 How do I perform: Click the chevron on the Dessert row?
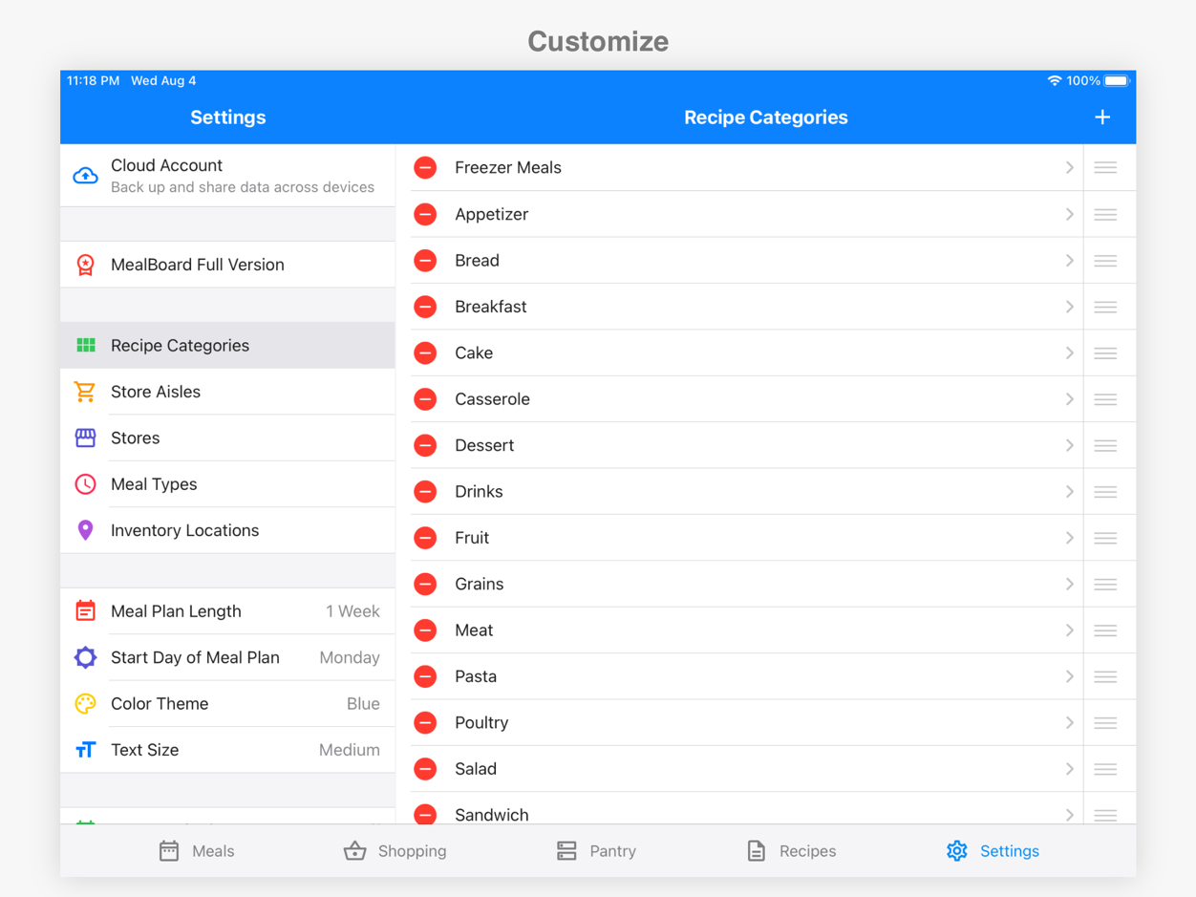pos(1070,445)
